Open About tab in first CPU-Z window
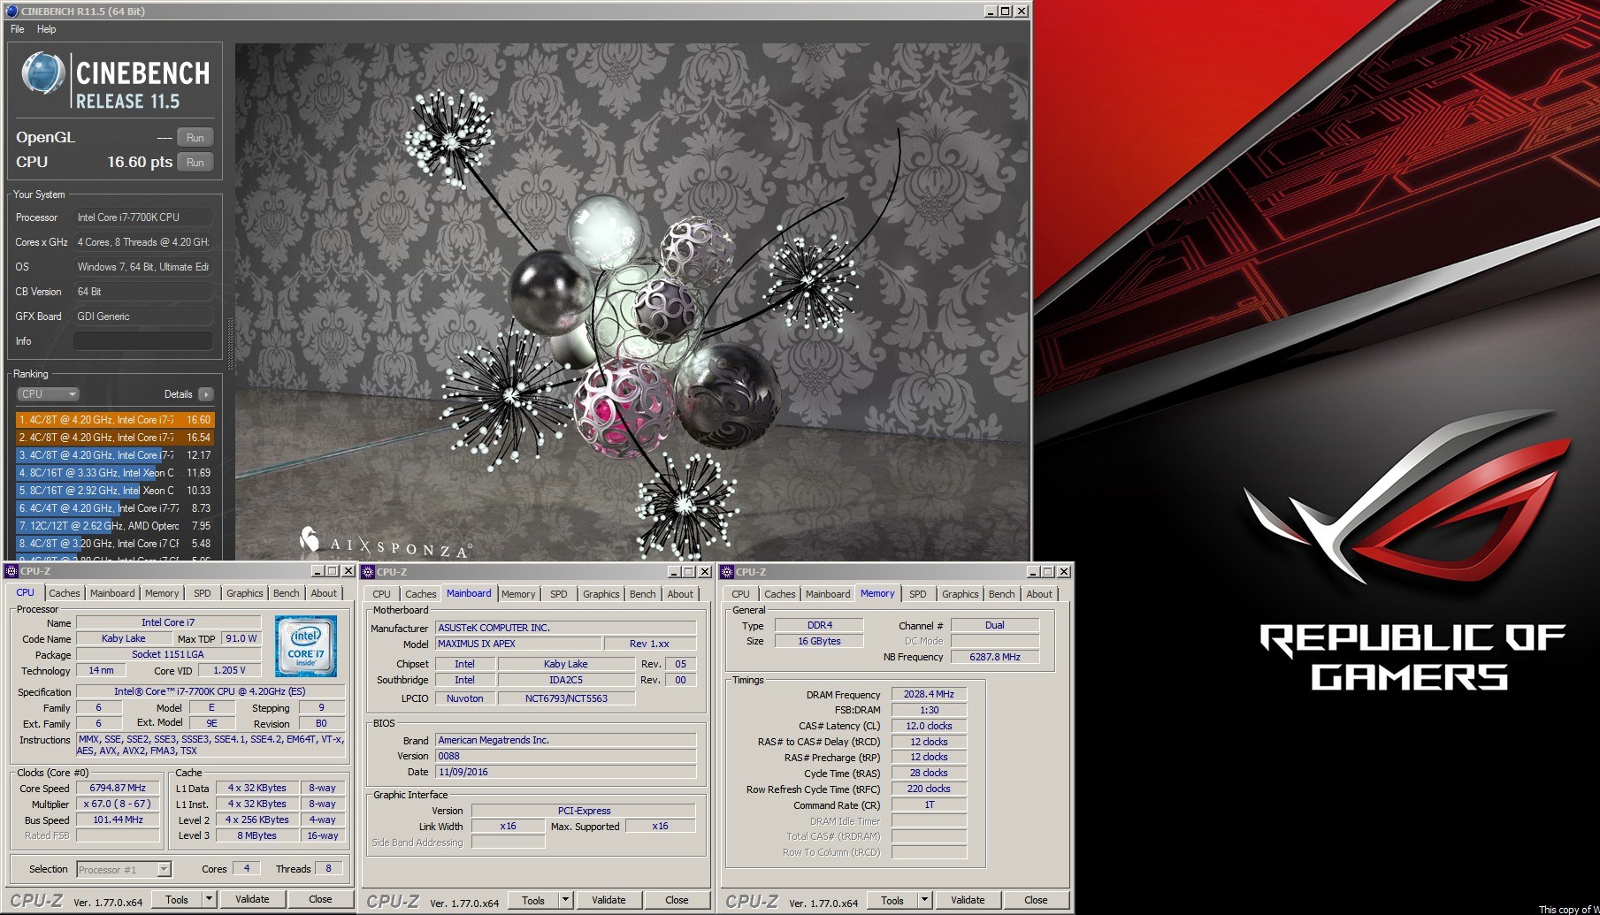This screenshot has width=1600, height=915. 324,593
